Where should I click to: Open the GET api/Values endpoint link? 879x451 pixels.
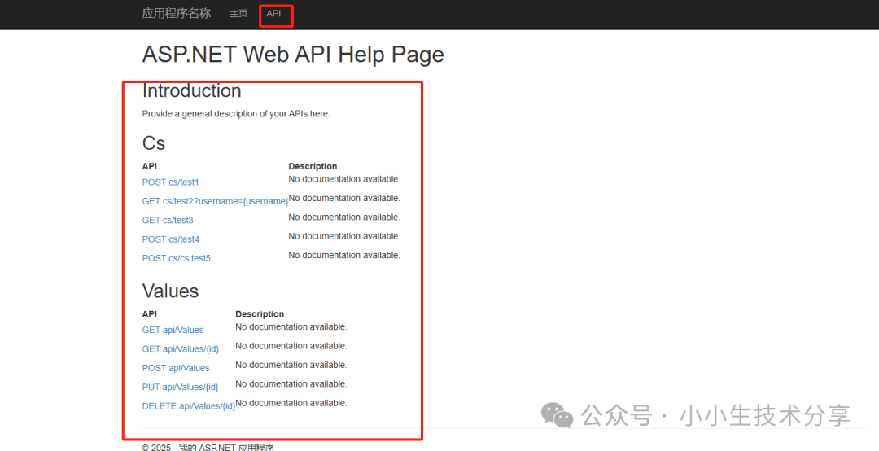click(x=173, y=331)
